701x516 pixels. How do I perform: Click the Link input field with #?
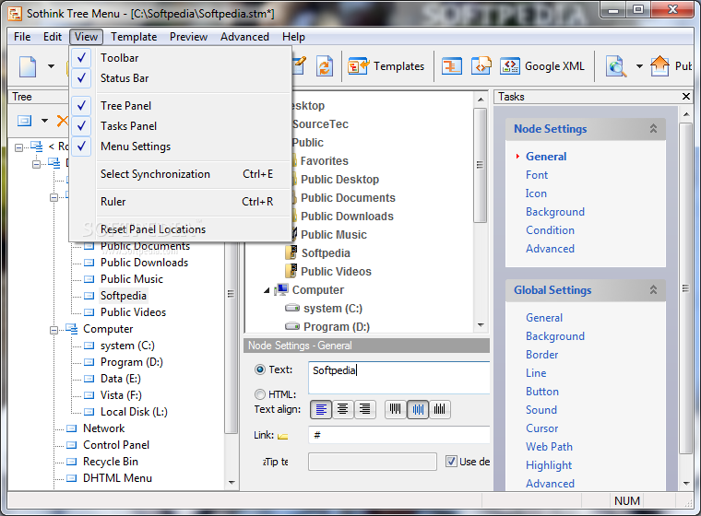tap(398, 435)
